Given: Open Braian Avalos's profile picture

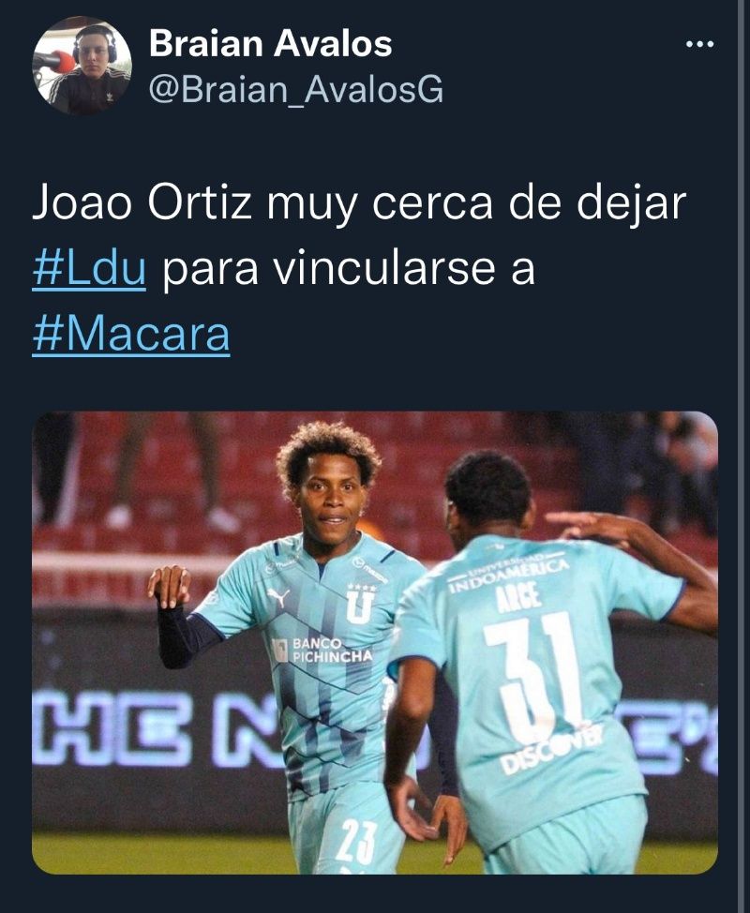Looking at the screenshot, I should coord(82,66).
